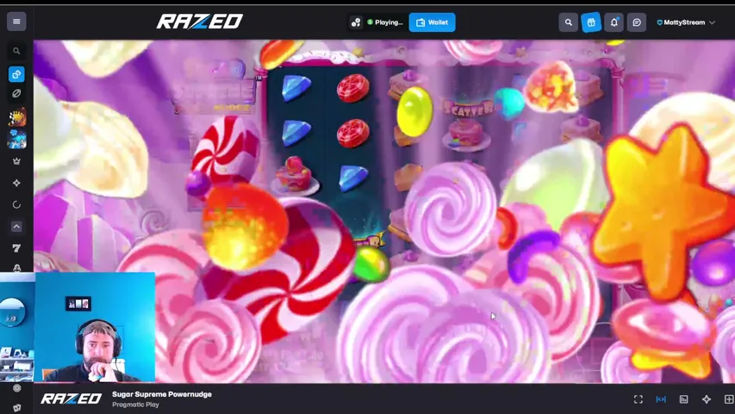Viewport: 735px width, 414px height.
Task: Select the Sports football icon in sidebar
Action: (x=16, y=93)
